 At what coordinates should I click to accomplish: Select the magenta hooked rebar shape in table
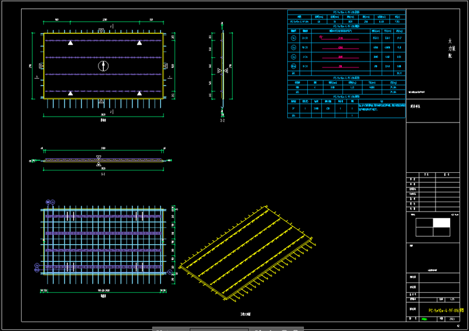(339, 38)
